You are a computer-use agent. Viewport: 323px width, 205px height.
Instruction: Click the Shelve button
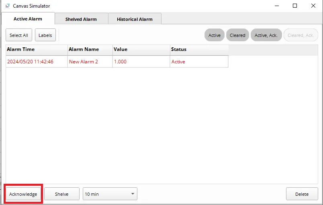click(61, 194)
